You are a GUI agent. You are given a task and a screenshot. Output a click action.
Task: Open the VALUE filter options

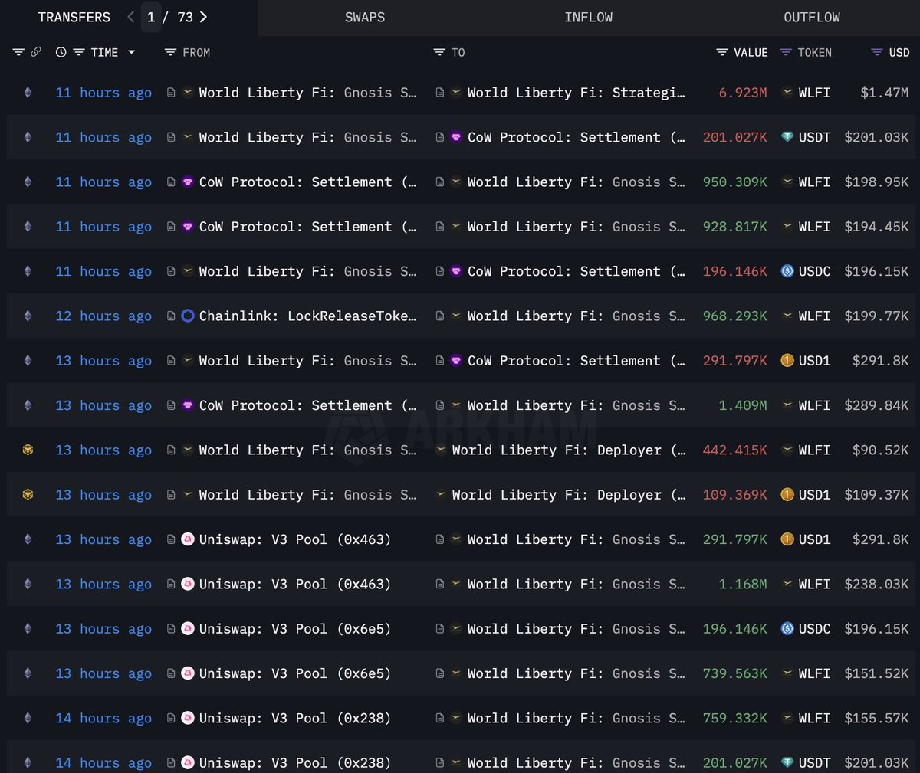pyautogui.click(x=722, y=52)
